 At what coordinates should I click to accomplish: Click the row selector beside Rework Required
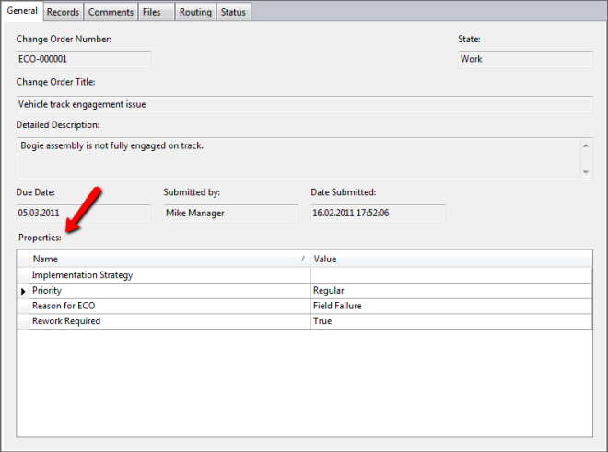(23, 321)
